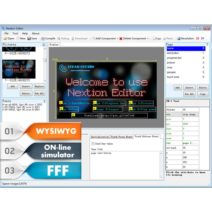Select the gauges page entry
The image size is (212, 212).
click(x=186, y=72)
